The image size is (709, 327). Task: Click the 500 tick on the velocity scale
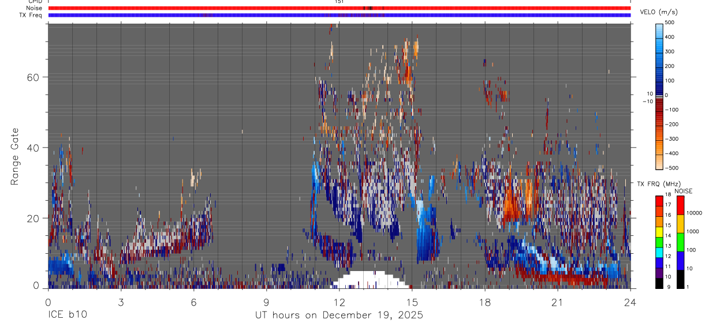(671, 22)
